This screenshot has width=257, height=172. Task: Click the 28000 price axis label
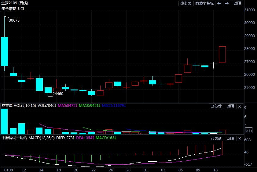(x=249, y=49)
